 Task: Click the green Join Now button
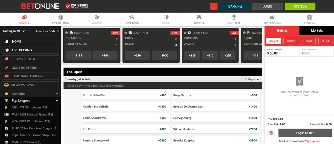300,6
